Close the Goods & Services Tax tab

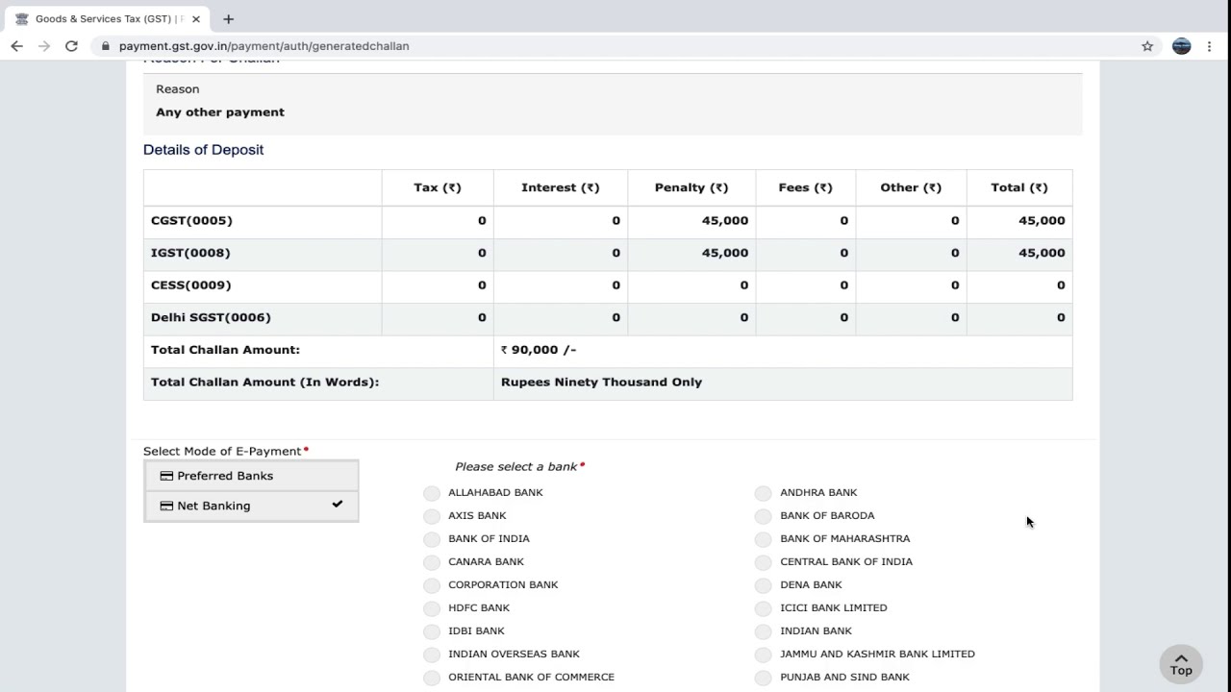(x=196, y=19)
